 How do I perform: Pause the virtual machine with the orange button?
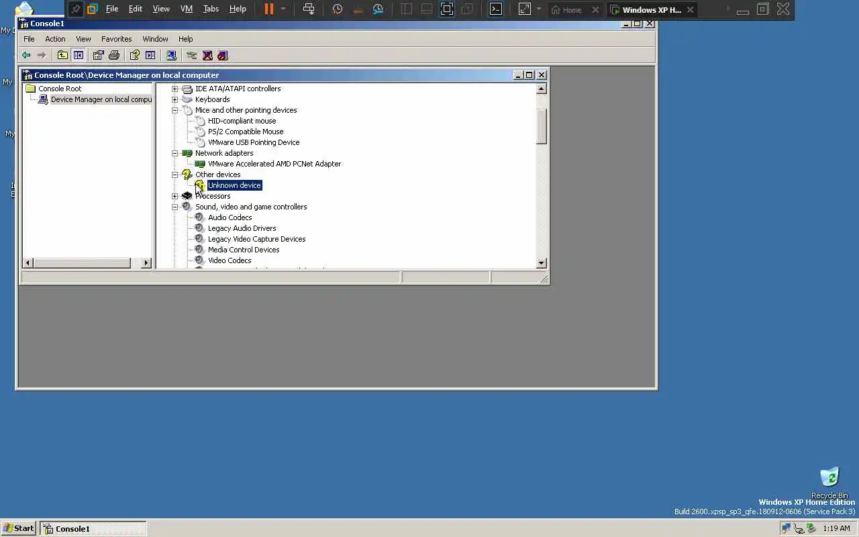268,9
